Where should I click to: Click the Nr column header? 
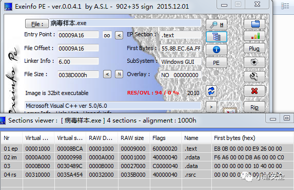(12, 138)
